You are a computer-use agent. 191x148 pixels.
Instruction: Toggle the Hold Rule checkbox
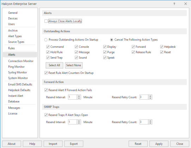[48, 52]
